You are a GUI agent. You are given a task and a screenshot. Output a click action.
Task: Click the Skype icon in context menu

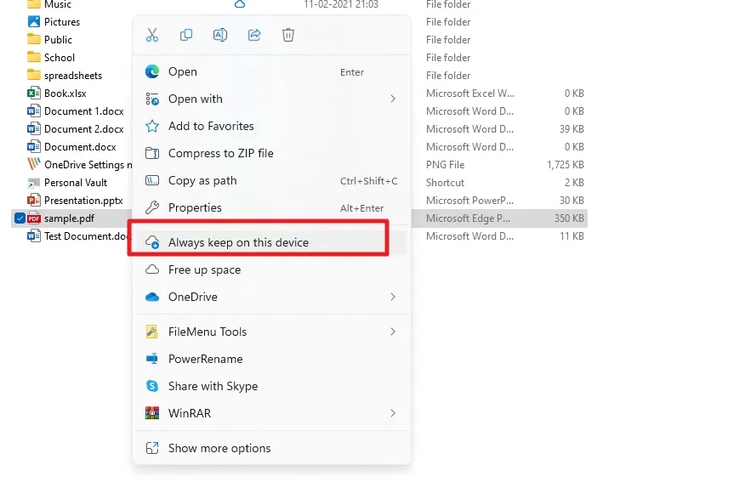[152, 386]
